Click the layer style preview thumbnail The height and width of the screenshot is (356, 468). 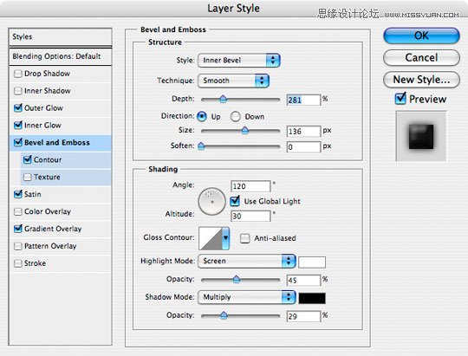click(421, 136)
